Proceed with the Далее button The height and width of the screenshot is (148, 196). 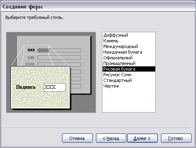(x=142, y=138)
